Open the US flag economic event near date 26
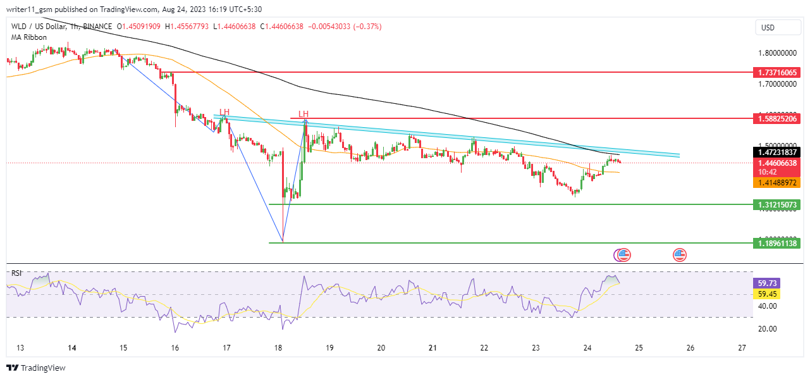The width and height of the screenshot is (810, 379). 680,255
